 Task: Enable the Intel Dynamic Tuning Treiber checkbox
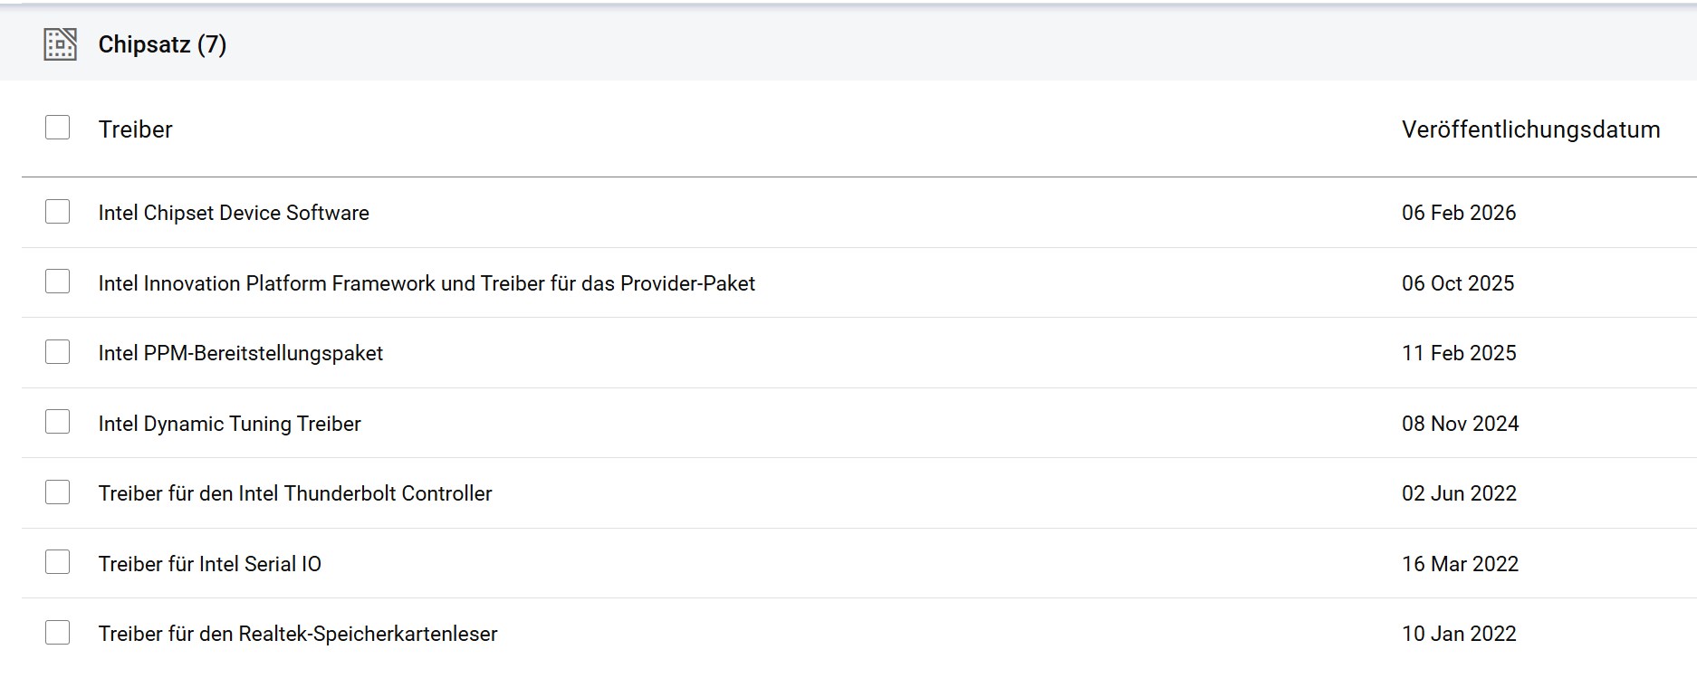pyautogui.click(x=57, y=422)
